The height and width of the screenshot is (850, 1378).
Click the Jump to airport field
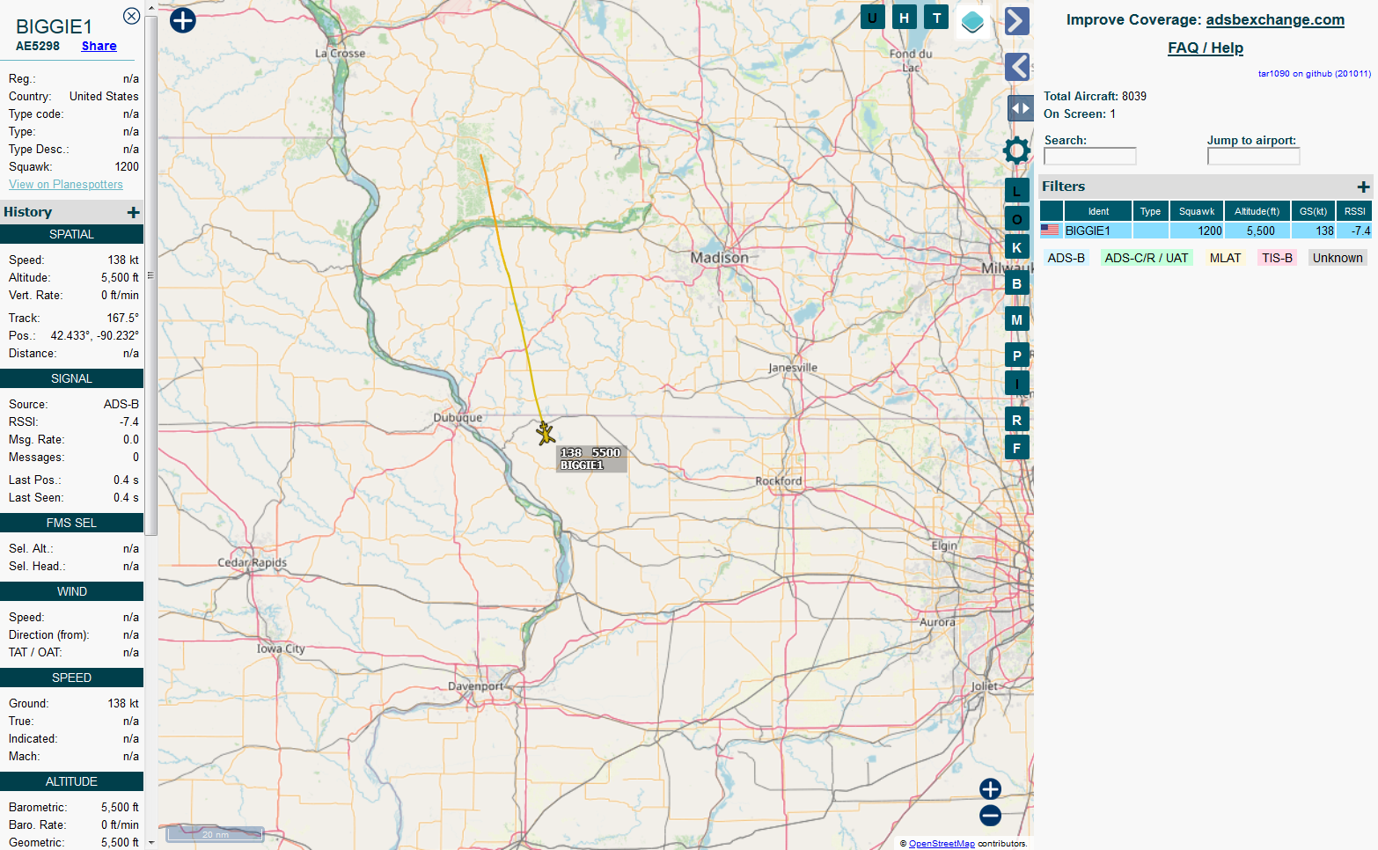[x=1254, y=157]
